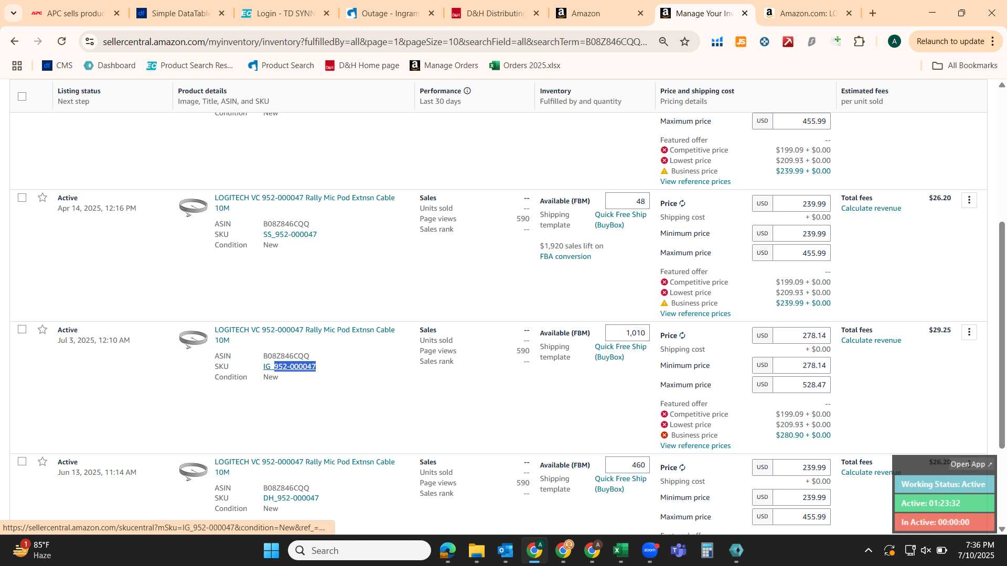Viewport: 1007px width, 566px height.
Task: Switch to the Simple DataTable tab
Action: coord(181,13)
